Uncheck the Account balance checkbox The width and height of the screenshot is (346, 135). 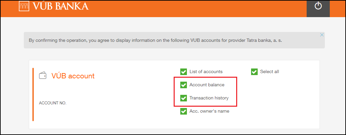point(184,85)
